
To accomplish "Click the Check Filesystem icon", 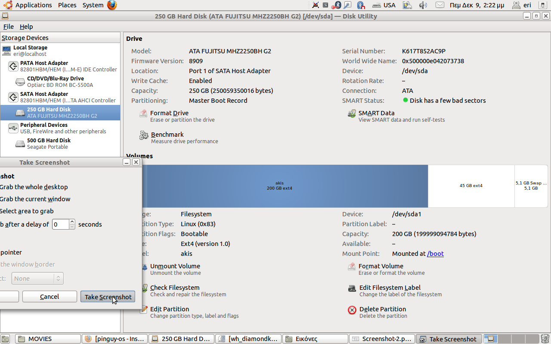I will [x=144, y=288].
